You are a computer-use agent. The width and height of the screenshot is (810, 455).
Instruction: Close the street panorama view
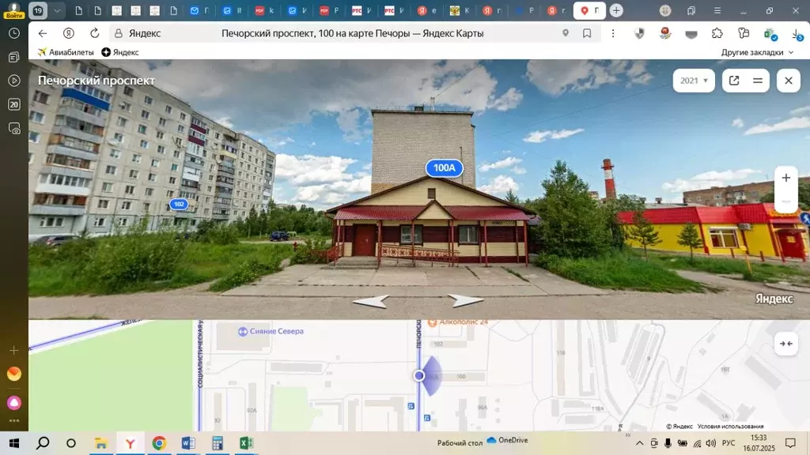[x=789, y=81]
